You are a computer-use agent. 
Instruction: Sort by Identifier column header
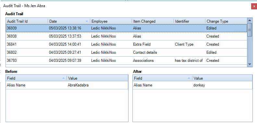189,21
